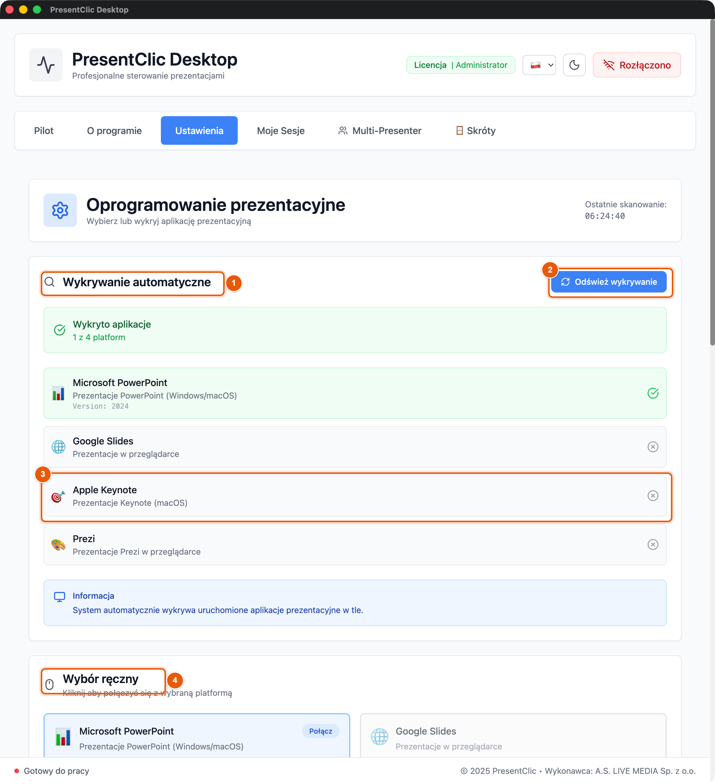
Task: Click the PresentClic pulse logo icon
Action: pos(46,65)
